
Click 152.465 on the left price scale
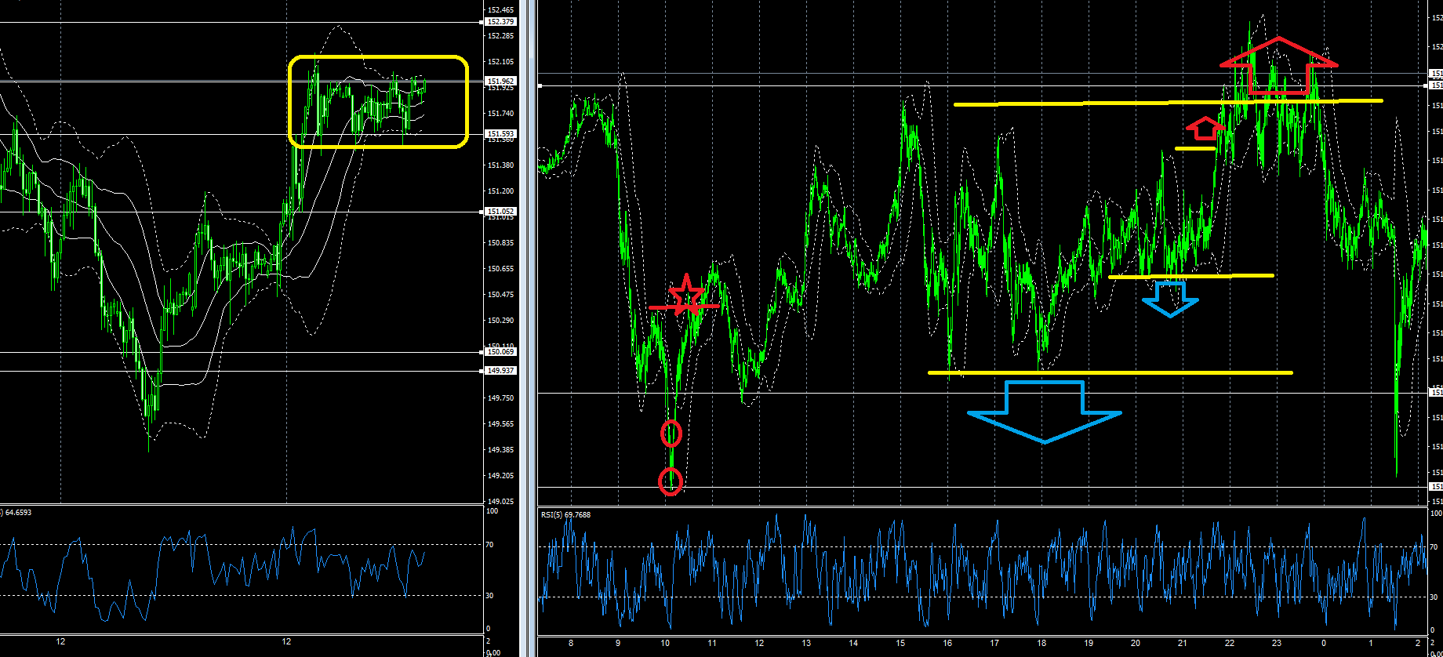click(x=501, y=10)
